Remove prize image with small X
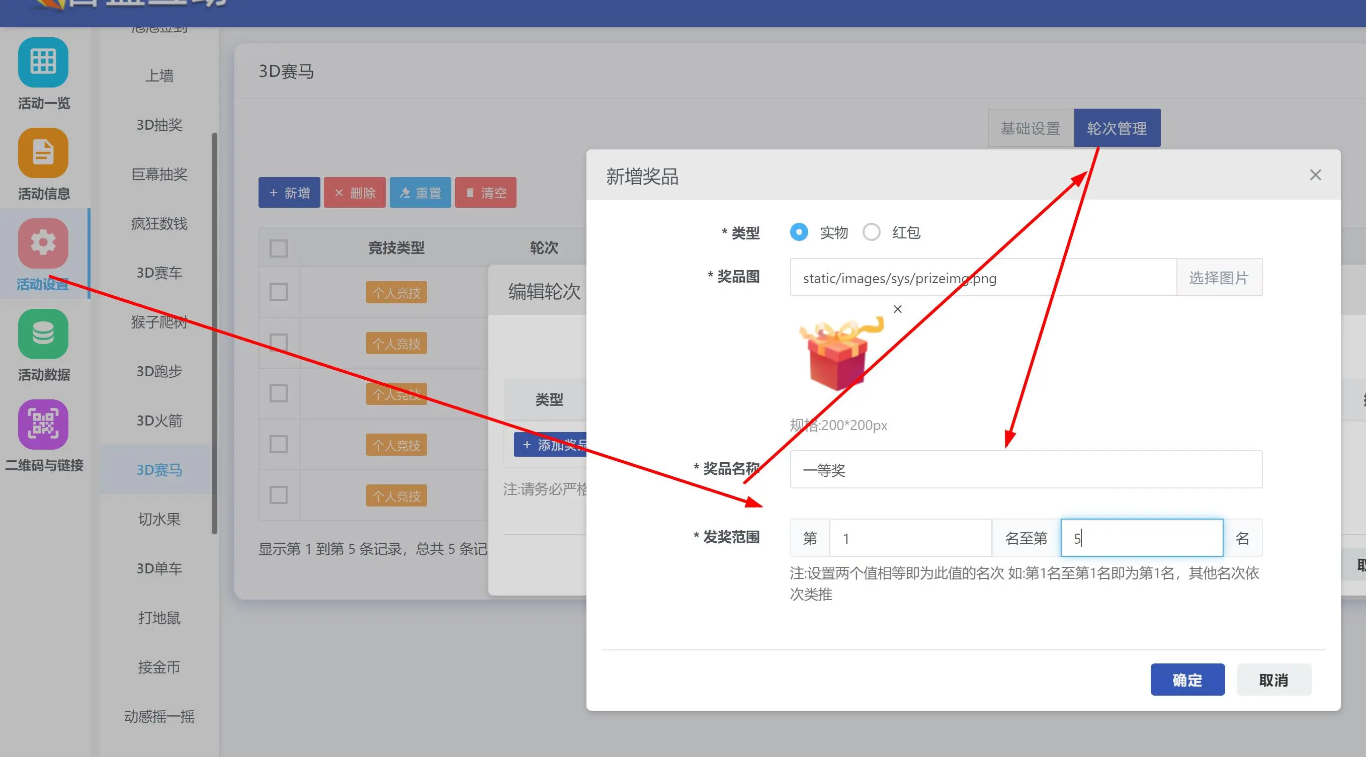The width and height of the screenshot is (1366, 757). point(897,309)
